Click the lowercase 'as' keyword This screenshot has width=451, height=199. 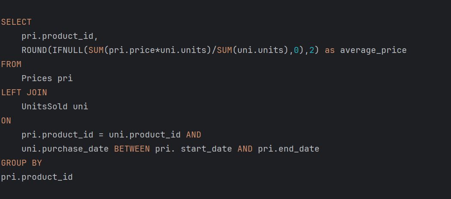click(330, 50)
